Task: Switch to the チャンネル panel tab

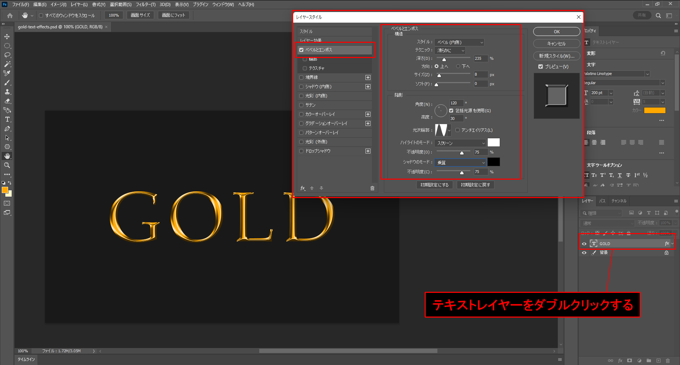Action: point(619,201)
